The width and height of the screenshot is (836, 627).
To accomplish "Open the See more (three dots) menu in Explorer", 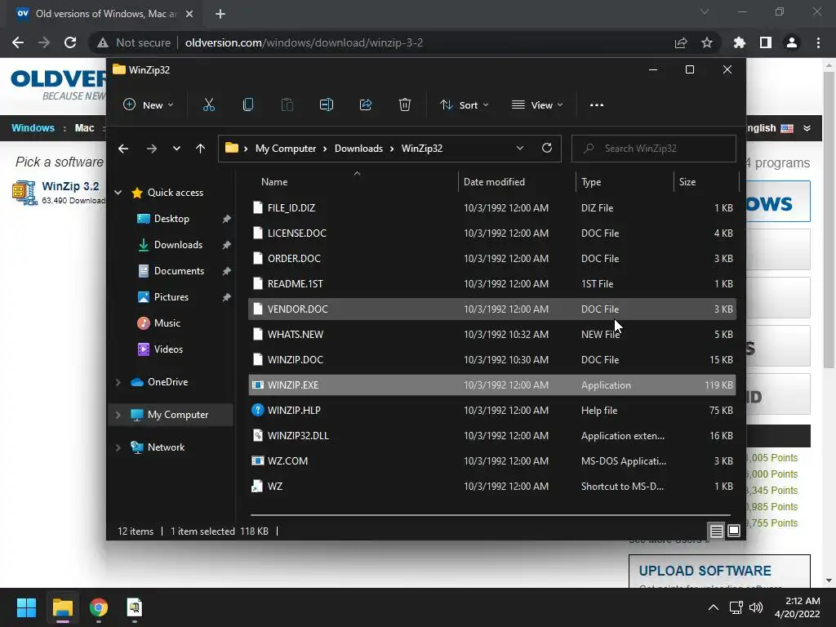I will (597, 105).
